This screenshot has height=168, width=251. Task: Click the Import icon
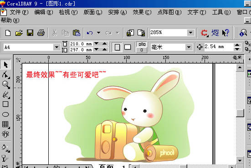[x=130, y=33]
